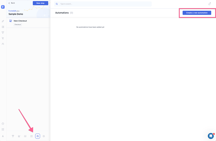
Task: Open the chat support bubble
Action: 211,136
